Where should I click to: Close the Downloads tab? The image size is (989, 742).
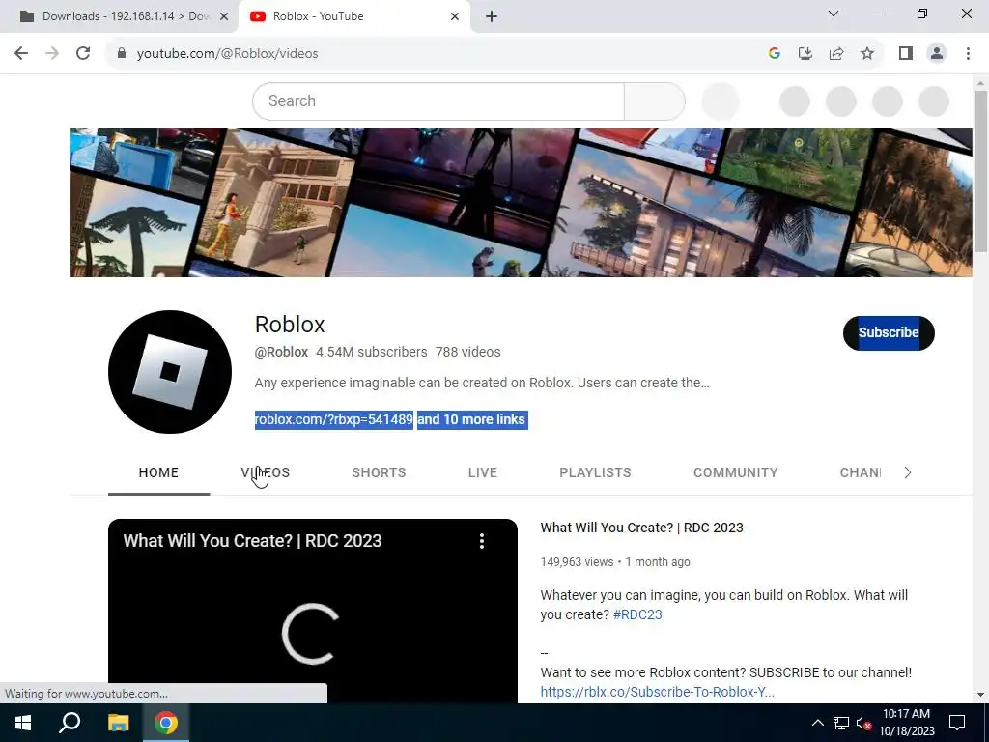(224, 16)
